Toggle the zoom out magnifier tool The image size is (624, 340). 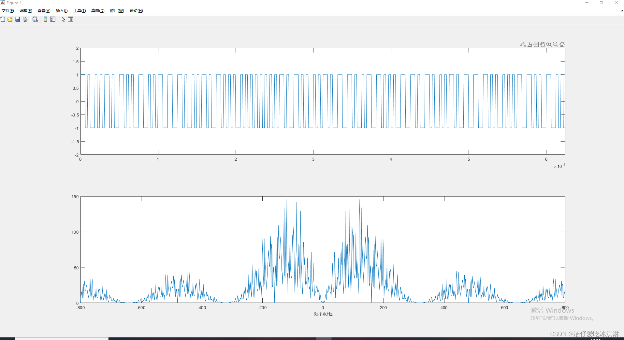[x=556, y=44]
